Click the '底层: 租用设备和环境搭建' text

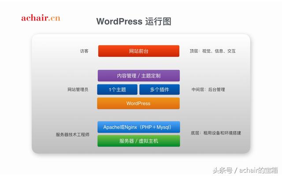tap(216, 133)
